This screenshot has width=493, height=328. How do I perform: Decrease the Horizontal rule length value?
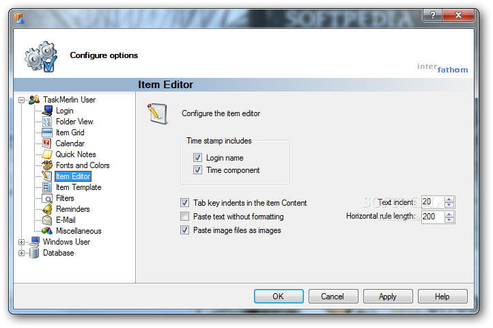449,220
